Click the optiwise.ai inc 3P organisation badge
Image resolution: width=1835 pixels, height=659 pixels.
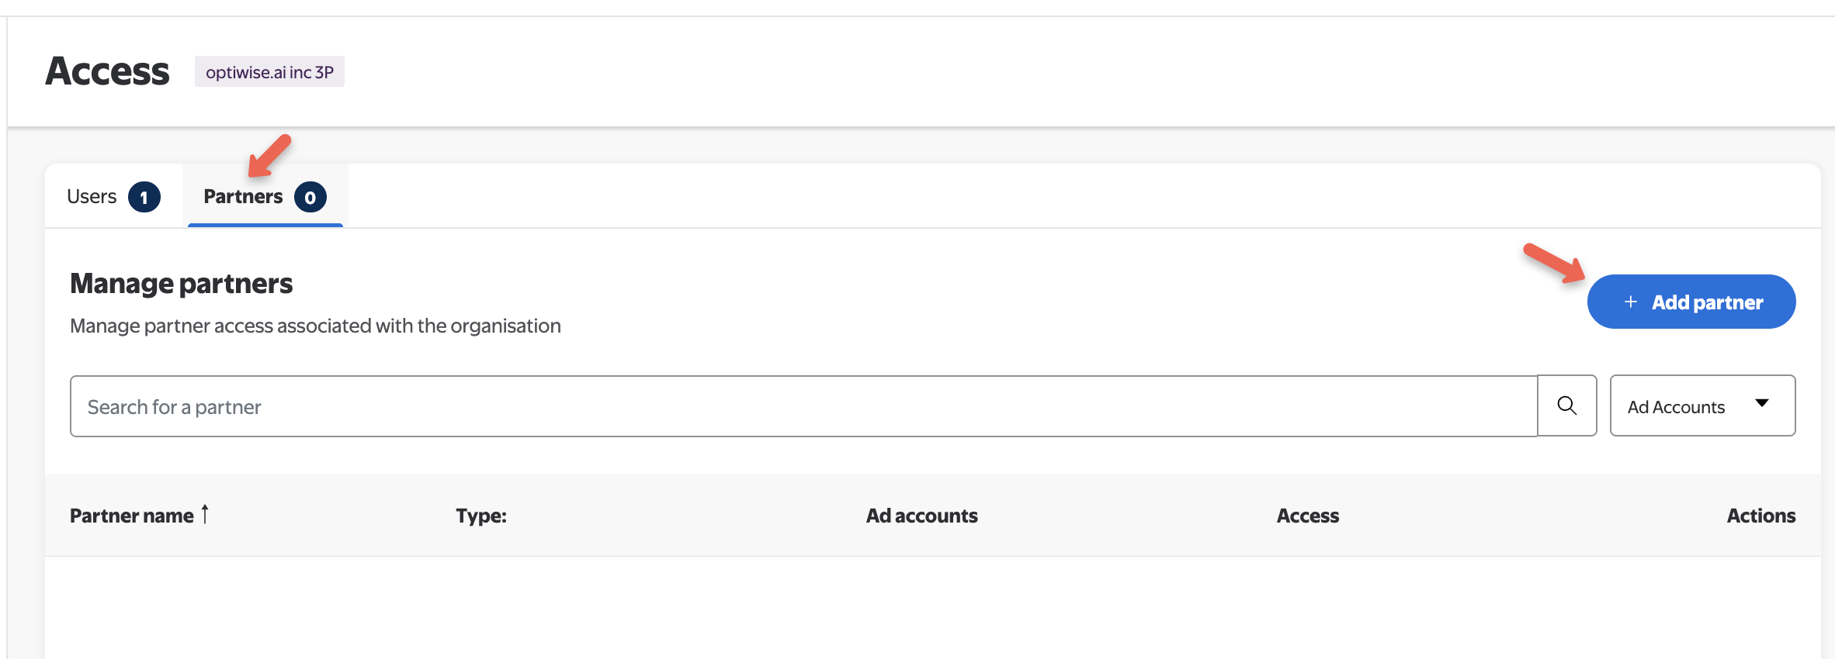(x=269, y=72)
